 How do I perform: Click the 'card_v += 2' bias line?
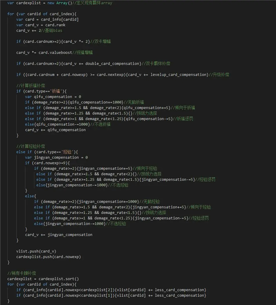[x=27, y=30]
